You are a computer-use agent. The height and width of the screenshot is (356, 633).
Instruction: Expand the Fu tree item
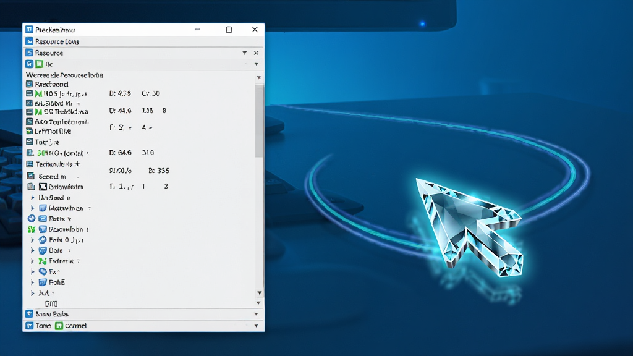pos(32,272)
